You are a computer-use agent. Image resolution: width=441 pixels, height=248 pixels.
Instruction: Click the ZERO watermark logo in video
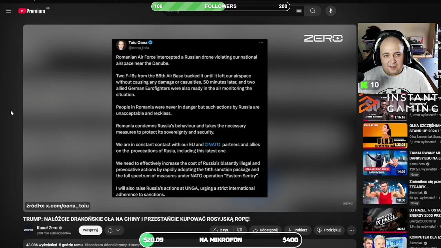[x=323, y=38]
